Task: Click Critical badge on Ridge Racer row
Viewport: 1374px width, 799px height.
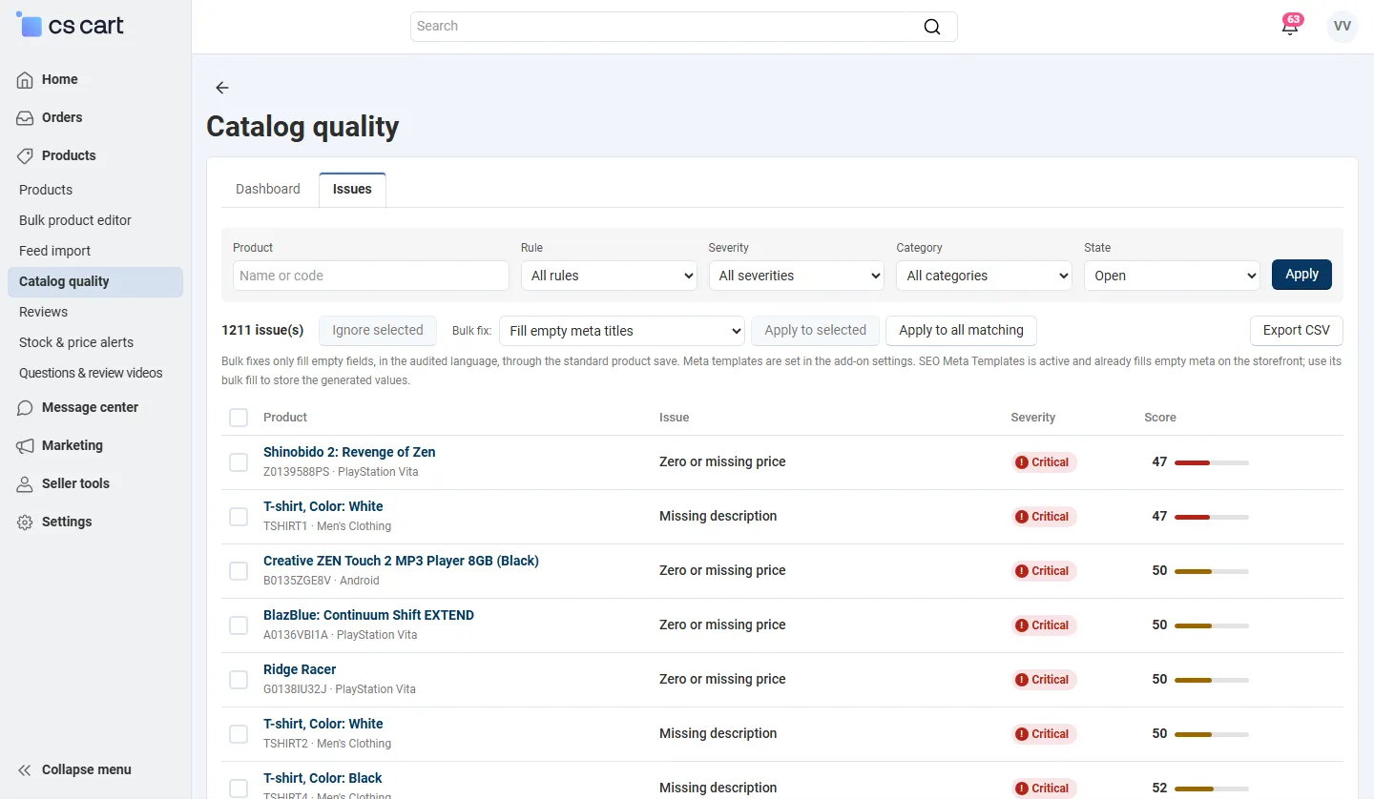Action: coord(1044,680)
